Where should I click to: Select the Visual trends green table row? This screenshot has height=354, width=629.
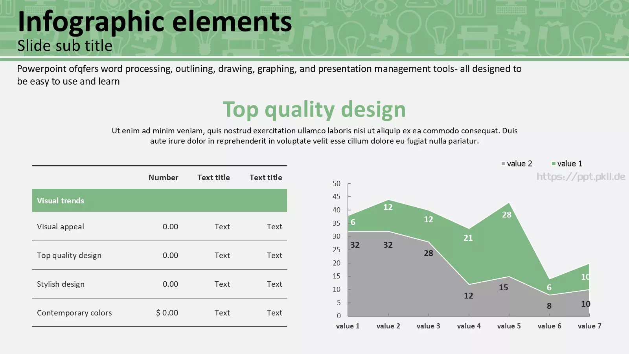click(x=160, y=201)
